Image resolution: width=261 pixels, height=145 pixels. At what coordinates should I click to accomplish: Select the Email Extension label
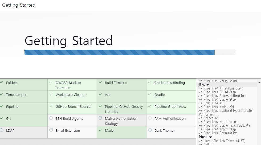click(x=68, y=130)
